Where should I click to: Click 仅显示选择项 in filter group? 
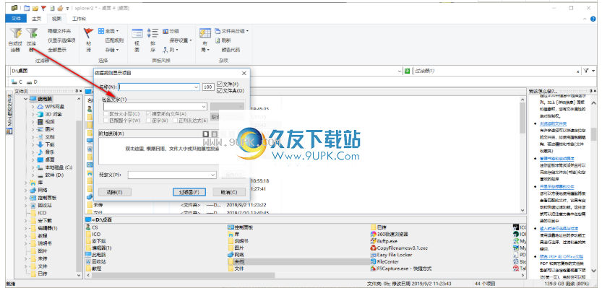pyautogui.click(x=61, y=40)
